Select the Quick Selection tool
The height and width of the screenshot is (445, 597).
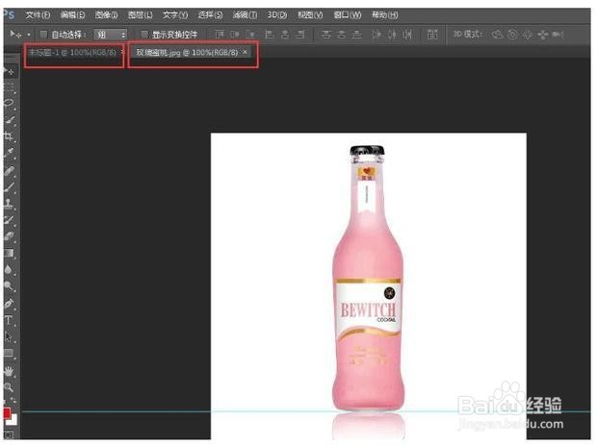[x=9, y=120]
